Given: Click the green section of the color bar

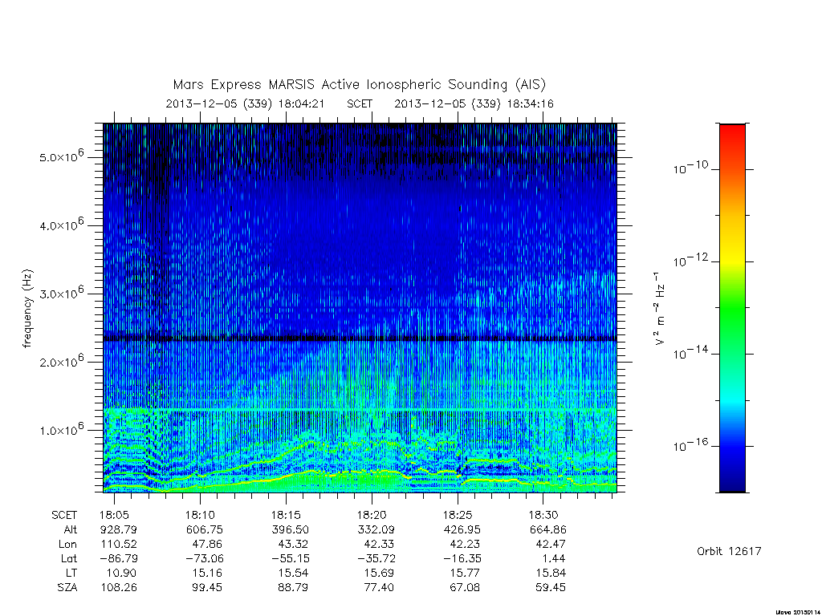Looking at the screenshot, I should pos(732,309).
